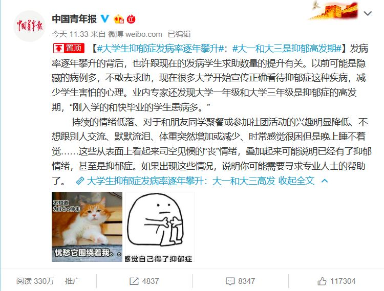Click the blue verified V badge
This screenshot has height=291, width=384.
tap(105, 18)
